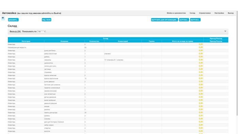238x134 pixels.
Task: Select the ручка для бокса item
Action: pyautogui.click(x=50, y=51)
